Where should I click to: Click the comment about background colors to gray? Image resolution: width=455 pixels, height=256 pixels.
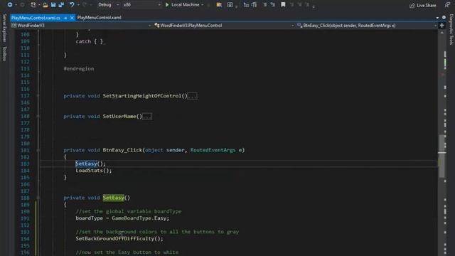157,232
